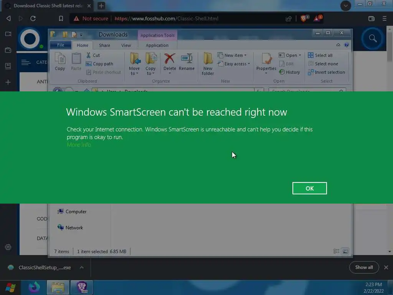393x295 pixels.
Task: Close the downloads bar
Action: click(x=386, y=267)
